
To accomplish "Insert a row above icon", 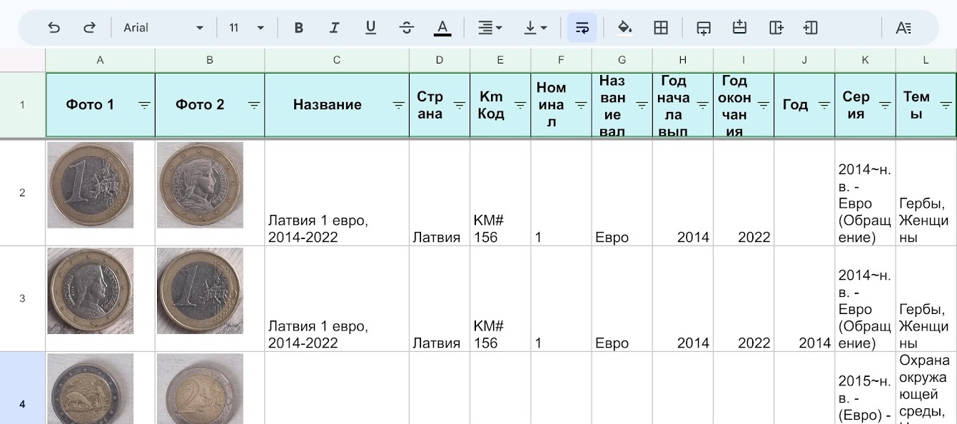I will click(x=739, y=28).
